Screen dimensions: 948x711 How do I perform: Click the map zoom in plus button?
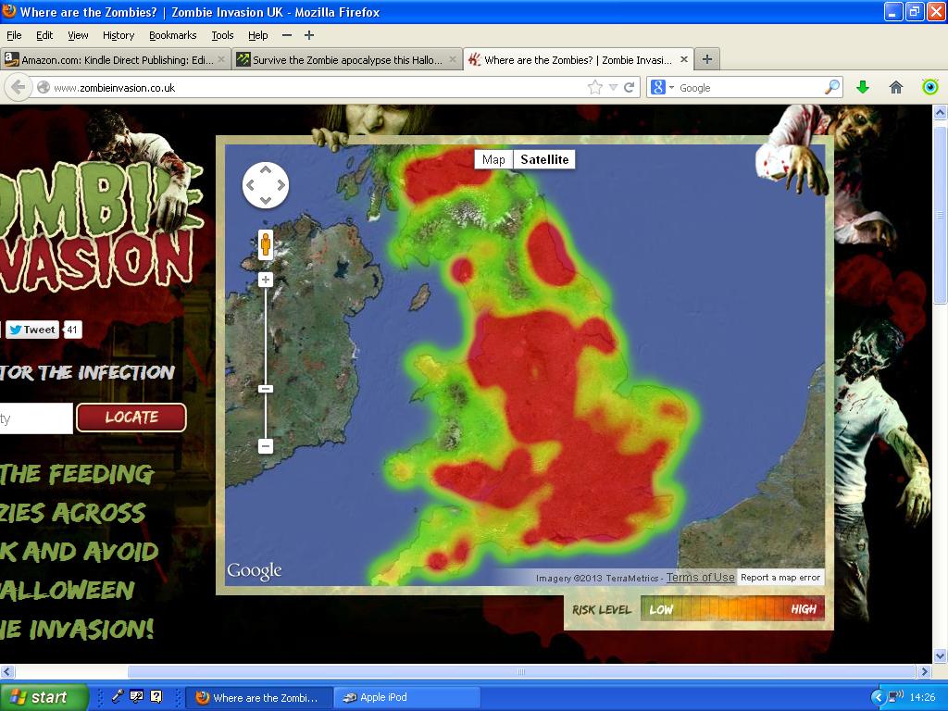pyautogui.click(x=266, y=280)
